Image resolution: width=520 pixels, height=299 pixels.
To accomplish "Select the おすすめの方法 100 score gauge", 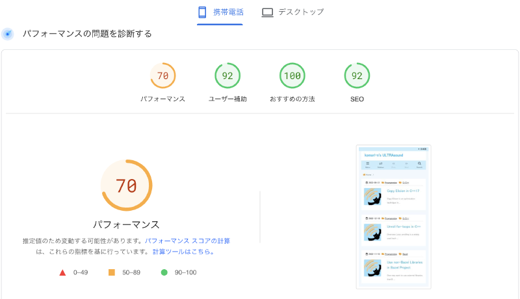I will [x=292, y=76].
